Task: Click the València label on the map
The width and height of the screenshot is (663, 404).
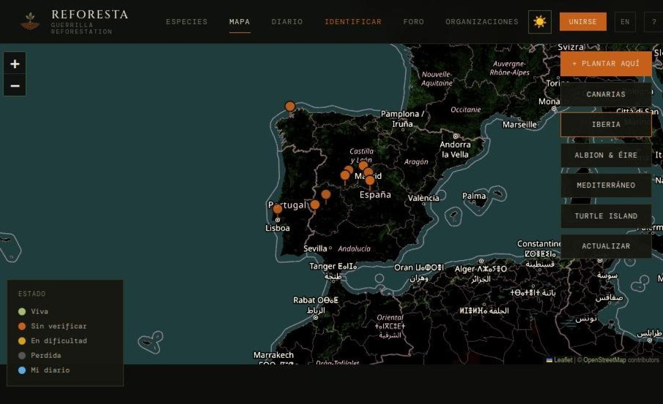Action: (x=424, y=198)
